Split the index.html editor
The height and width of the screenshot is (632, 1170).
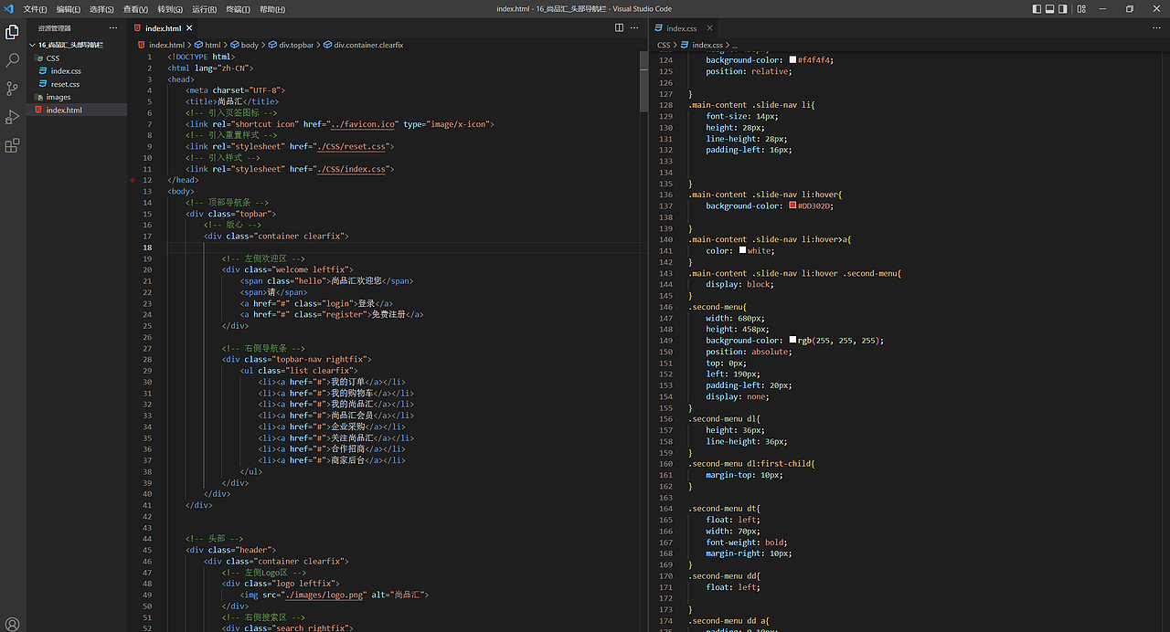click(620, 28)
